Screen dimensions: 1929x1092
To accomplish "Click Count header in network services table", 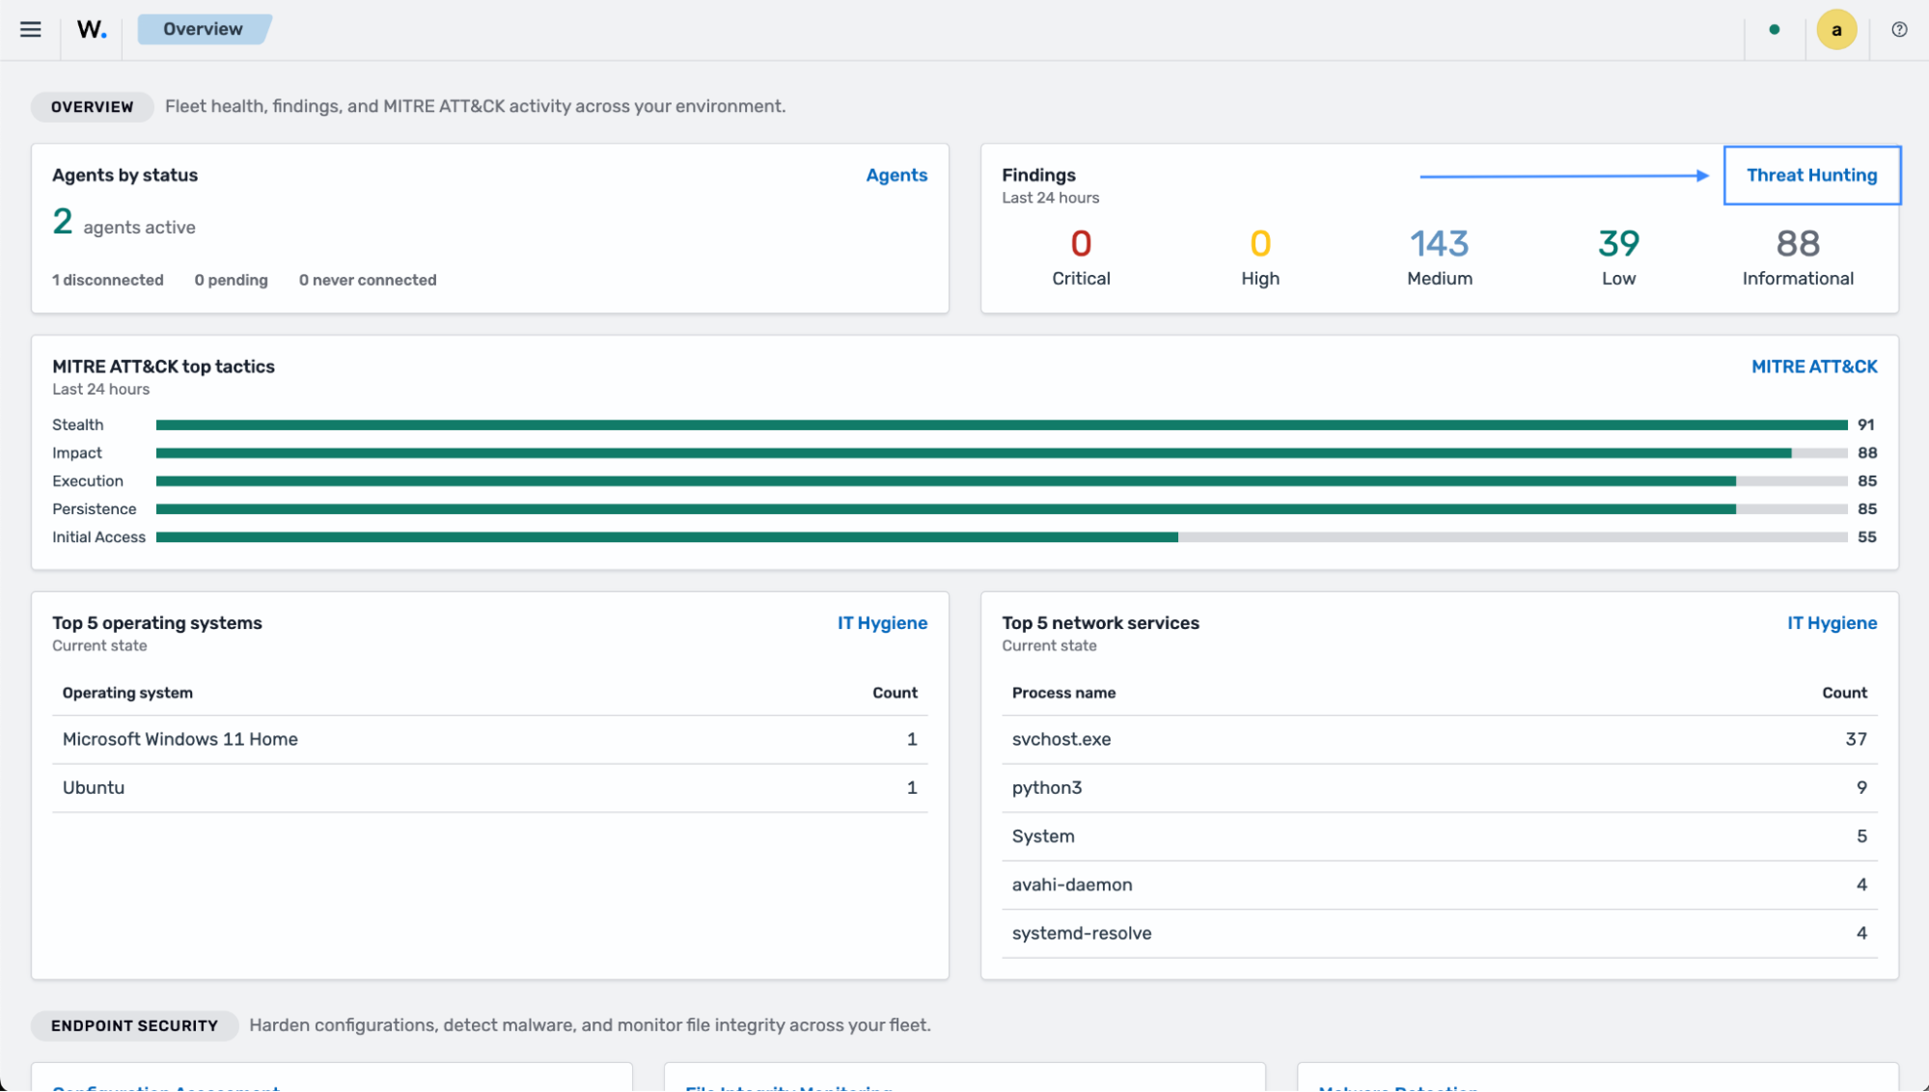I will pos(1844,693).
